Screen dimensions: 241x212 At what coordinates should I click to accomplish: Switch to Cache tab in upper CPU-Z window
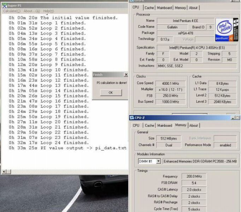click(149, 8)
